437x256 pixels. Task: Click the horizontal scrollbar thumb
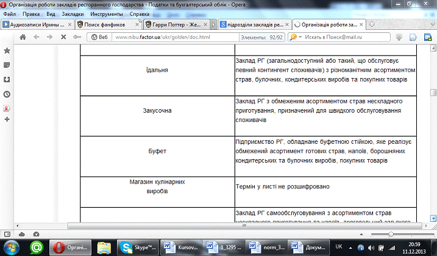[x=244, y=226]
